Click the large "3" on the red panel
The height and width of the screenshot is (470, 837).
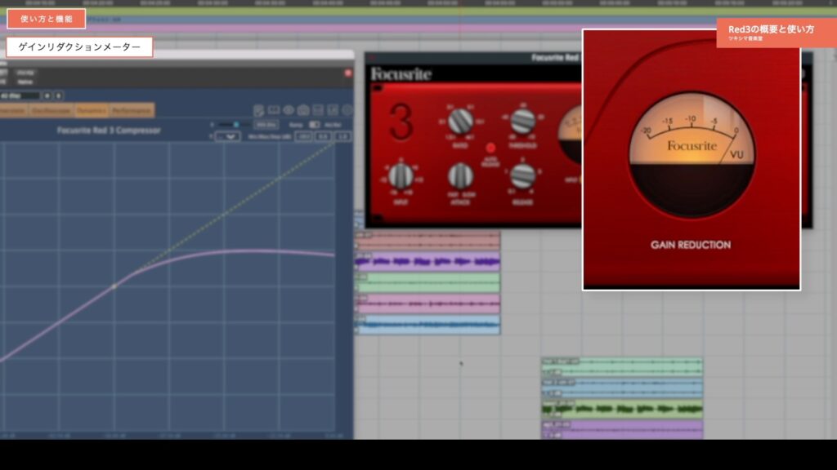[x=401, y=122]
